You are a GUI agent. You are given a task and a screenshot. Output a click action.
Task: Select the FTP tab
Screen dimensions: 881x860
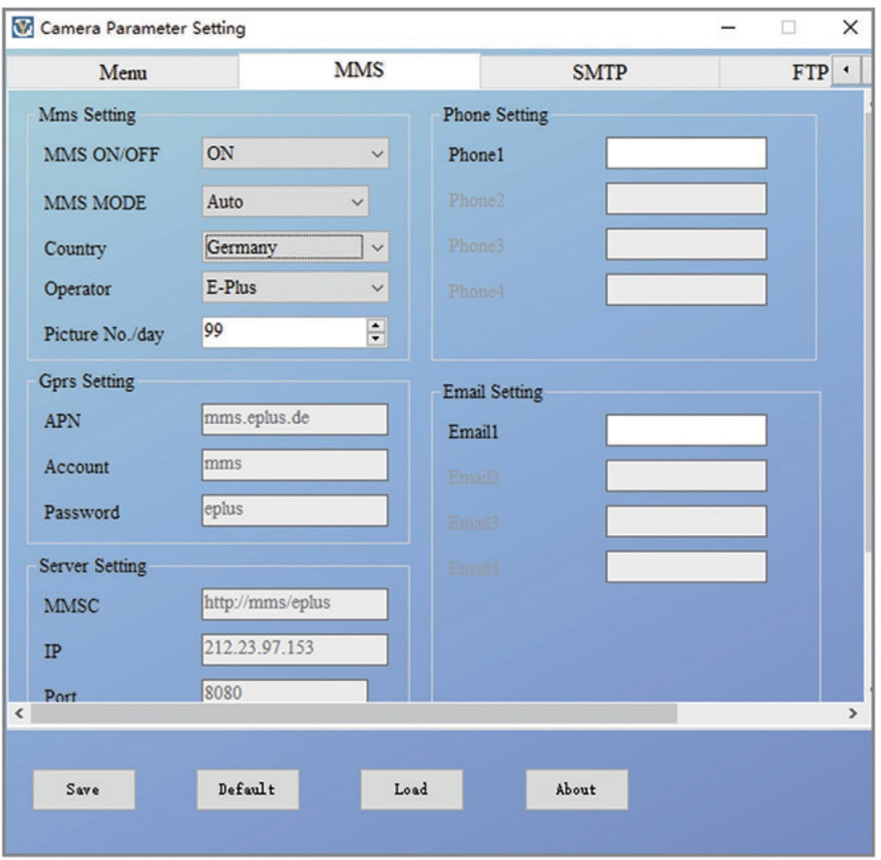(809, 73)
